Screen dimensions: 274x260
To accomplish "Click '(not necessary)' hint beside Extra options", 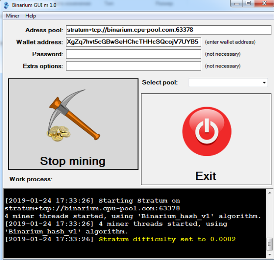I will point(223,66).
